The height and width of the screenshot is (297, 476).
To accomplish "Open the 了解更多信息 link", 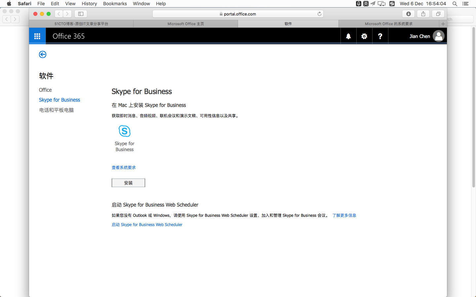I will pos(344,215).
